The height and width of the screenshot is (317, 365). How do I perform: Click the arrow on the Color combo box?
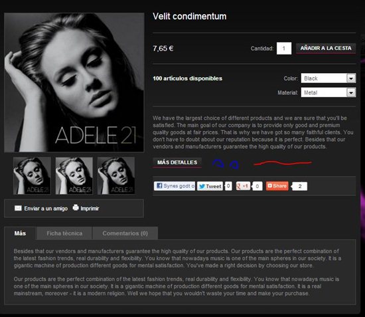tap(351, 78)
